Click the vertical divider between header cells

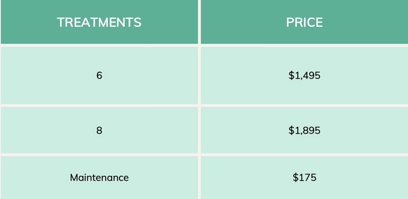199,22
